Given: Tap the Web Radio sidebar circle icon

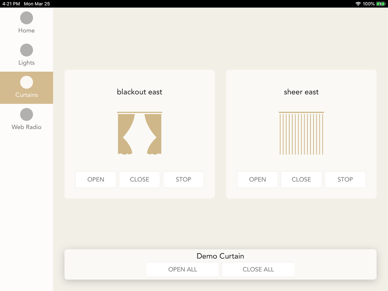Looking at the screenshot, I should [x=26, y=114].
